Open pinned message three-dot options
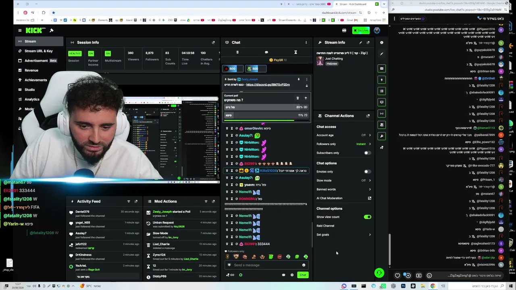Image resolution: width=516 pixels, height=290 pixels. pyautogui.click(x=306, y=79)
